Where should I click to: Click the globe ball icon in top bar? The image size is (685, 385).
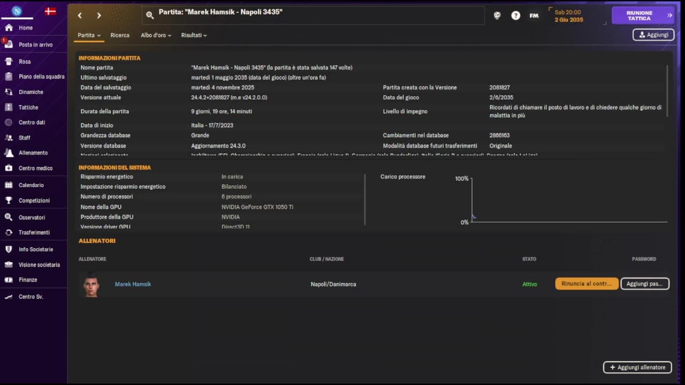[497, 16]
